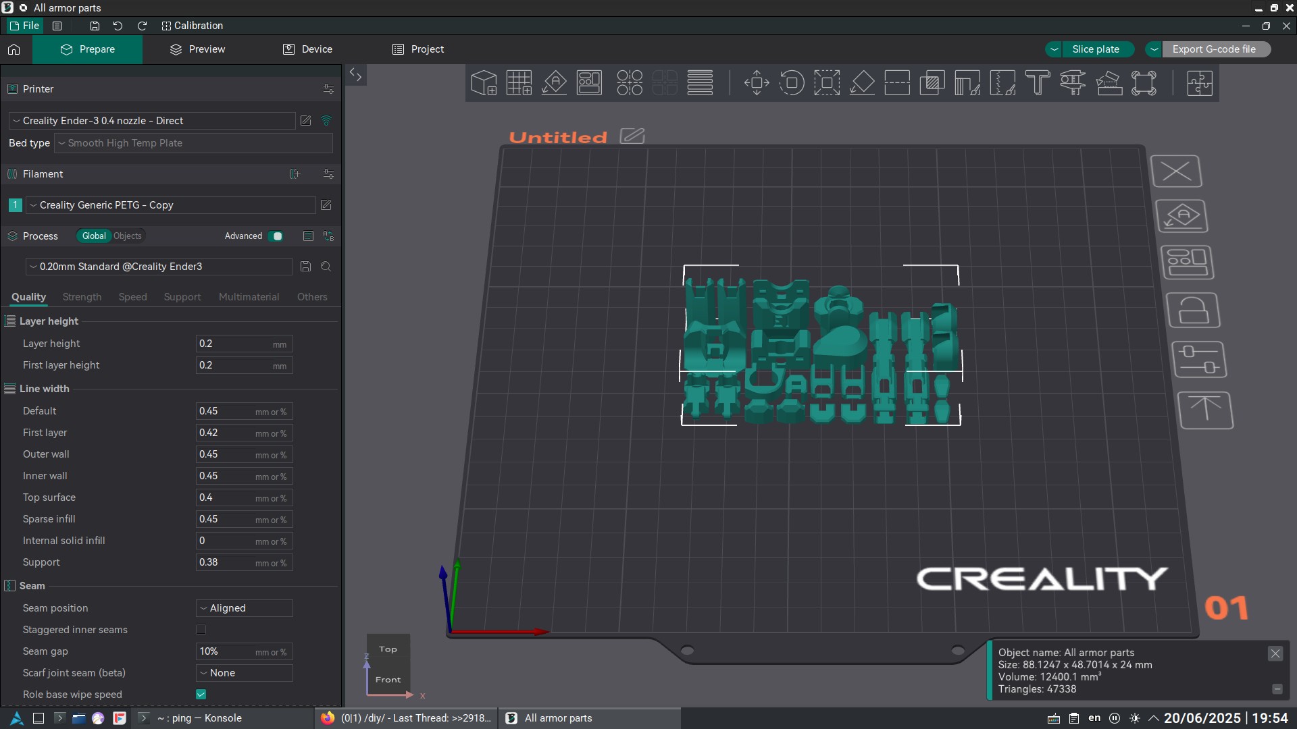
Task: Select the Move tool
Action: [757, 83]
